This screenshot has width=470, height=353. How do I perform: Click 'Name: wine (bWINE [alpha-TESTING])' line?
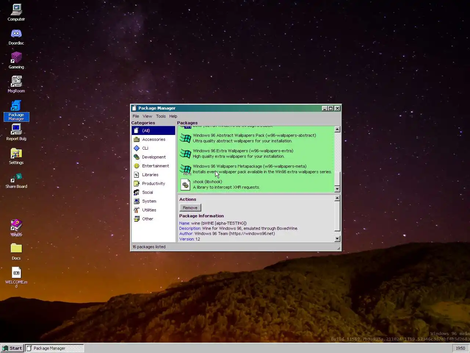point(213,223)
